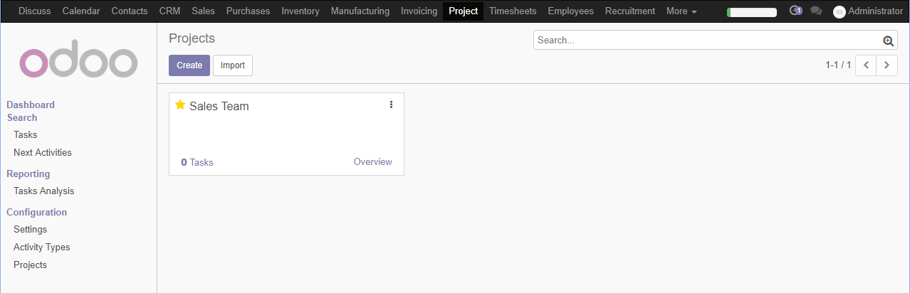Open the Contacts app
Screen dimensions: 910x293
(130, 11)
